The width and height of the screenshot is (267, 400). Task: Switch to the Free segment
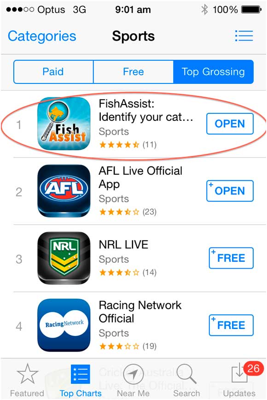point(133,72)
